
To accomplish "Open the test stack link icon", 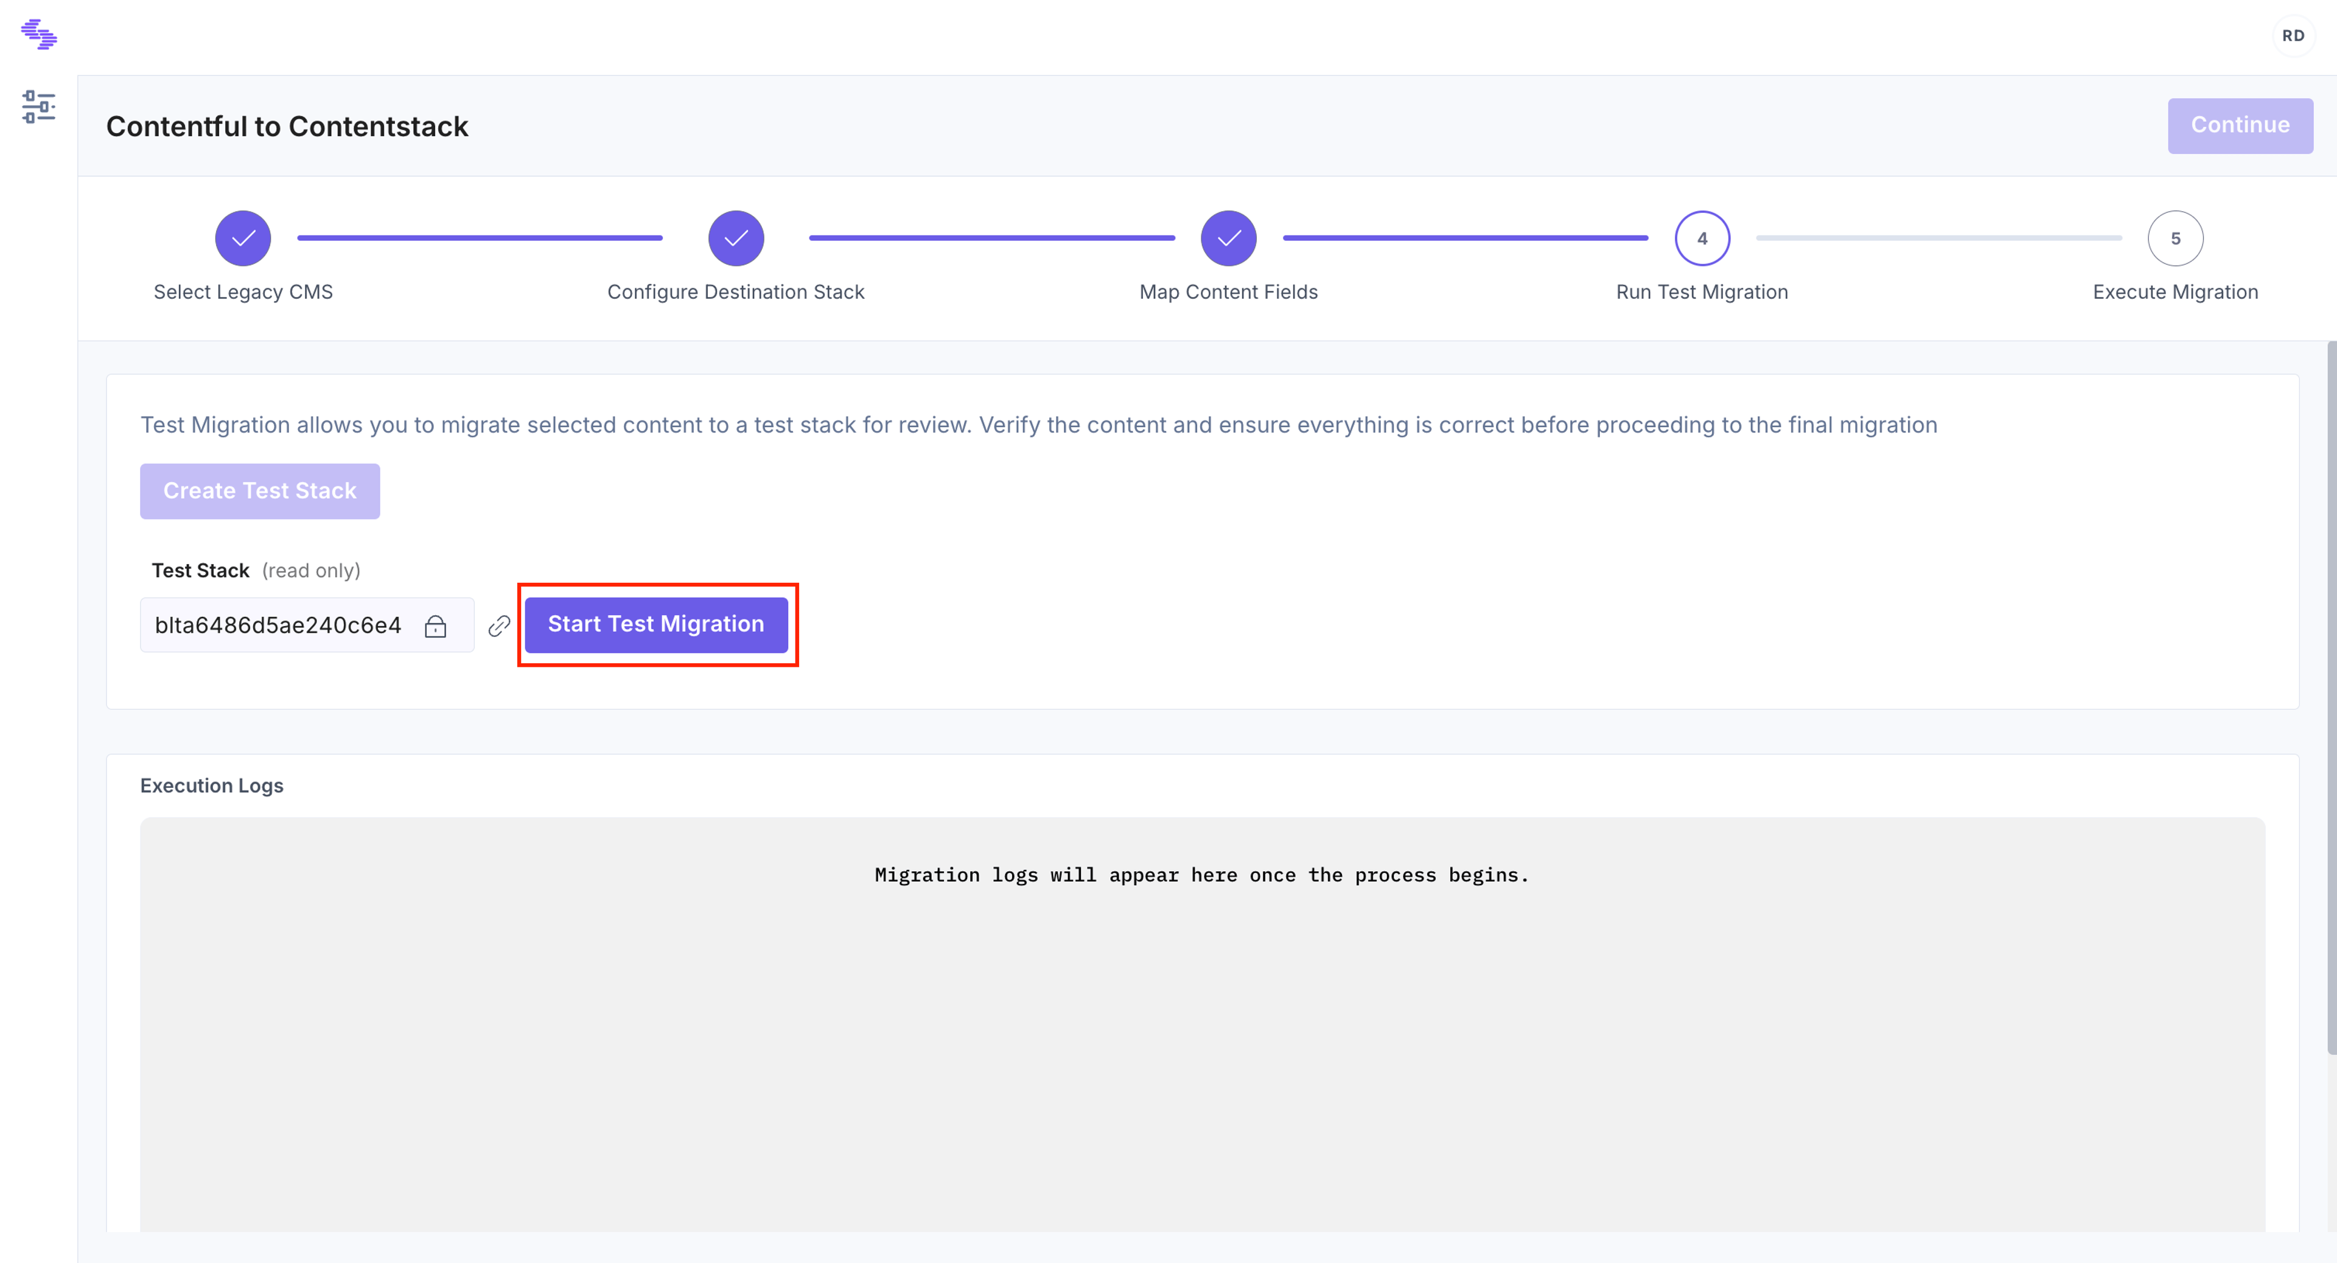I will [x=499, y=625].
